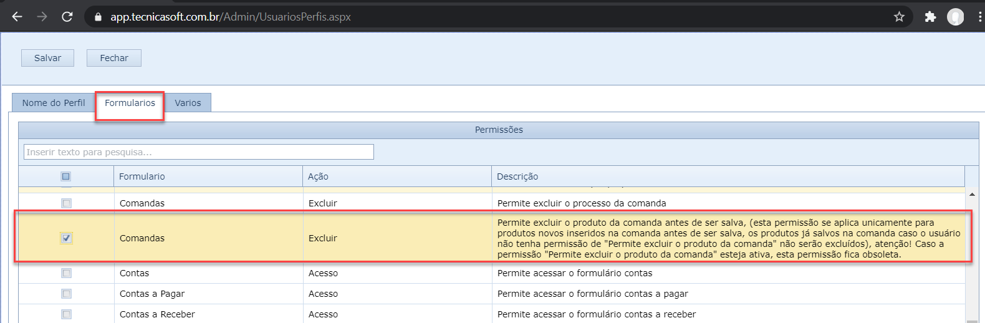
Task: Open the Chrome three-dot menu
Action: pyautogui.click(x=980, y=17)
